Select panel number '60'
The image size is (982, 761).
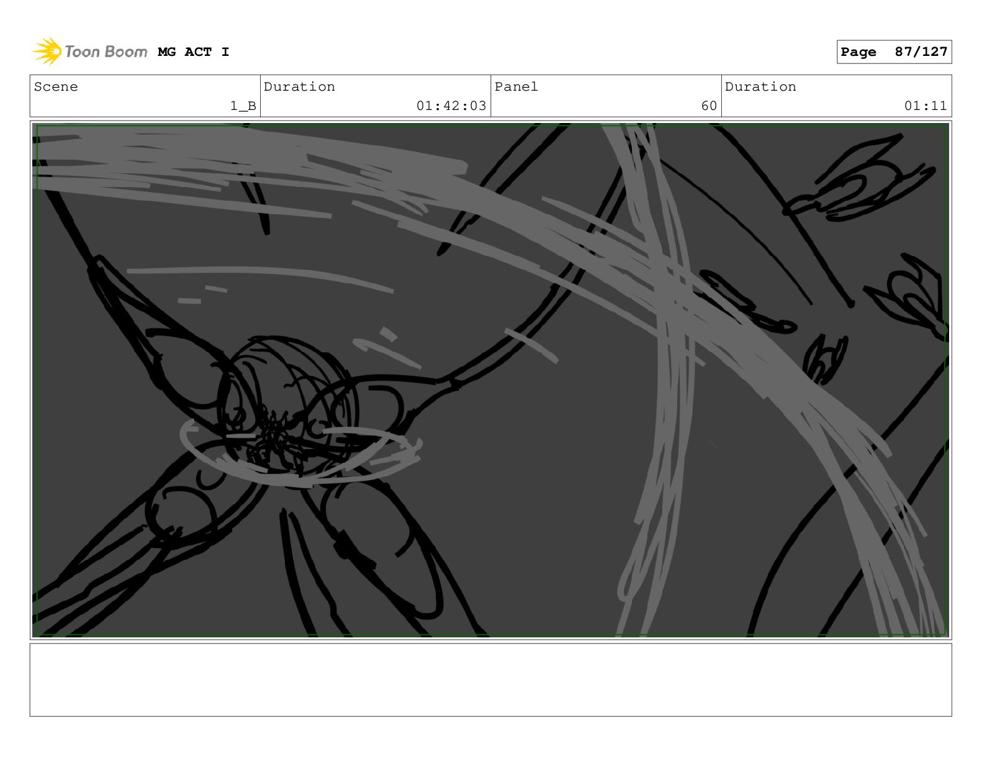point(709,106)
